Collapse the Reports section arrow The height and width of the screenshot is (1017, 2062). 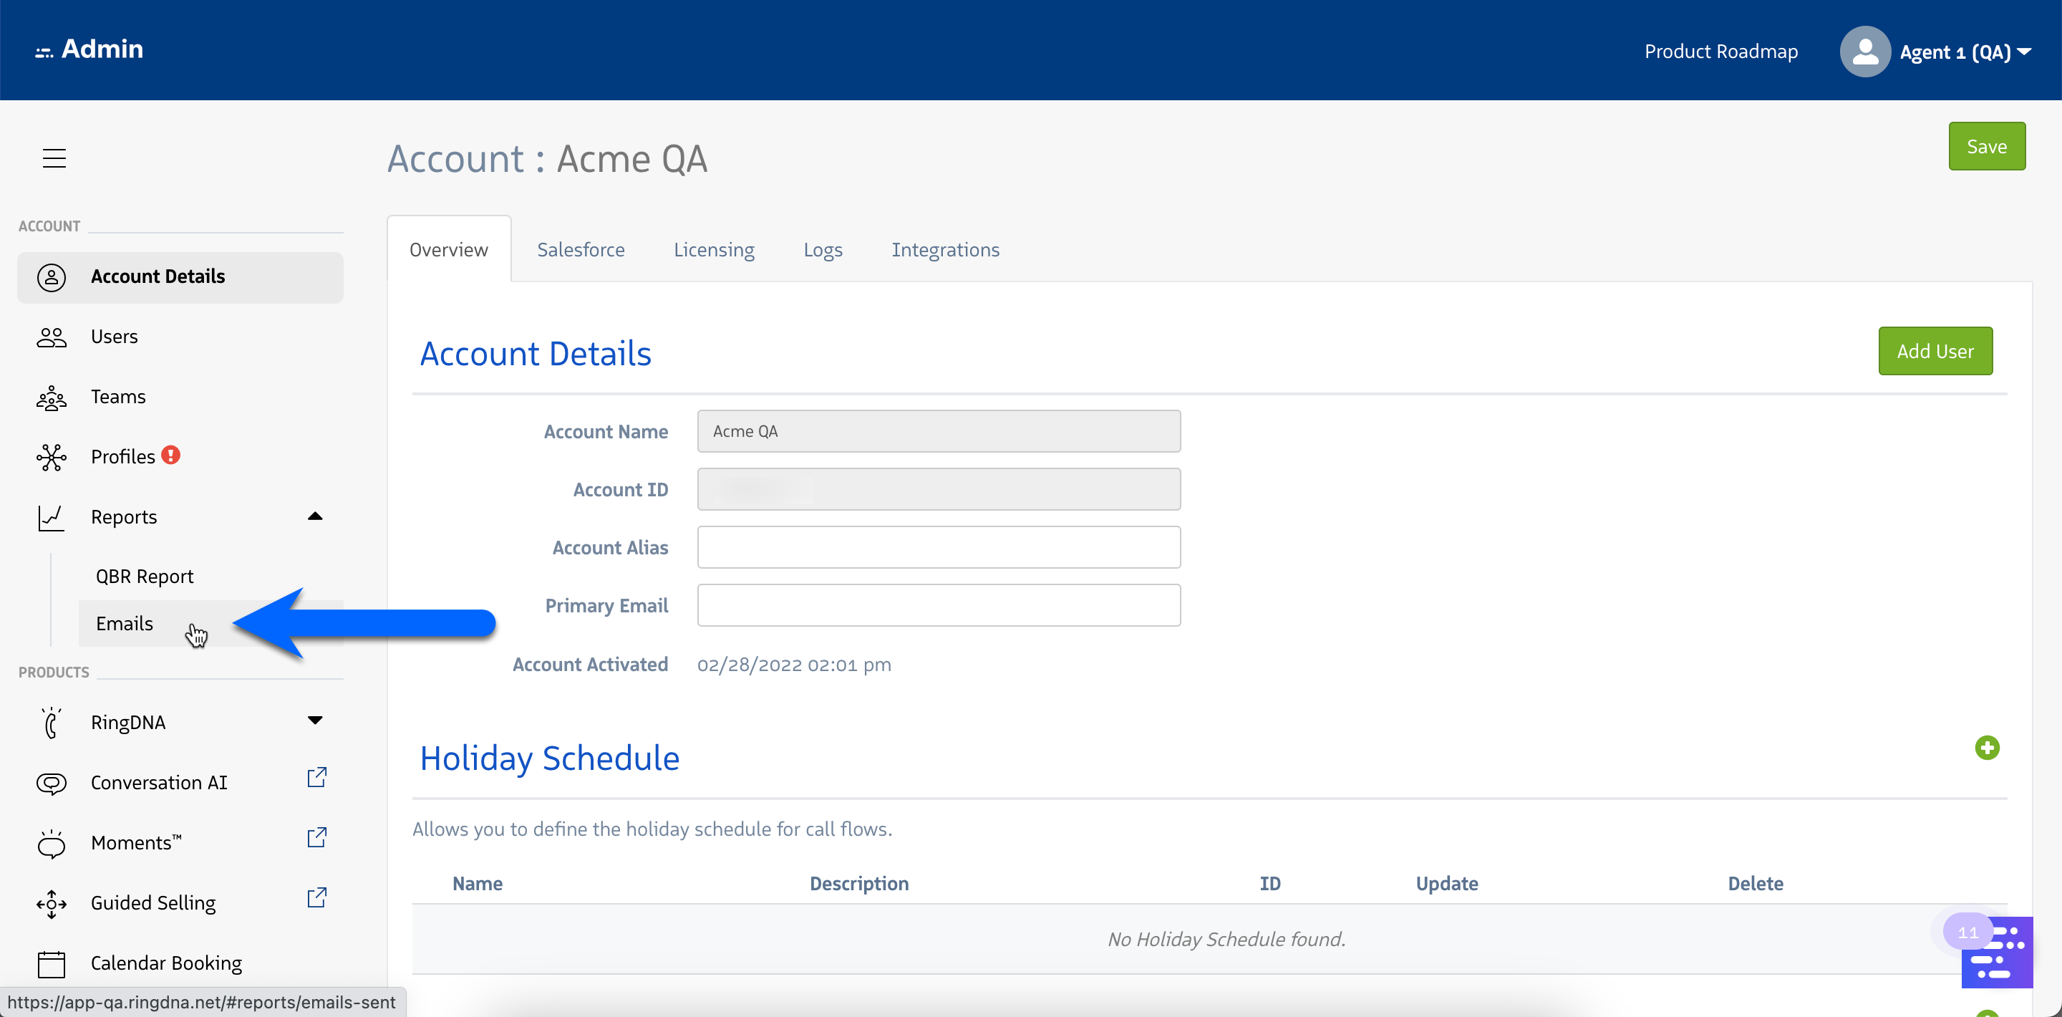(314, 516)
